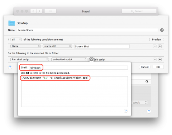Viewport: 172px width, 135px height.
Task: Close the script popover with the X icon
Action: point(91,60)
